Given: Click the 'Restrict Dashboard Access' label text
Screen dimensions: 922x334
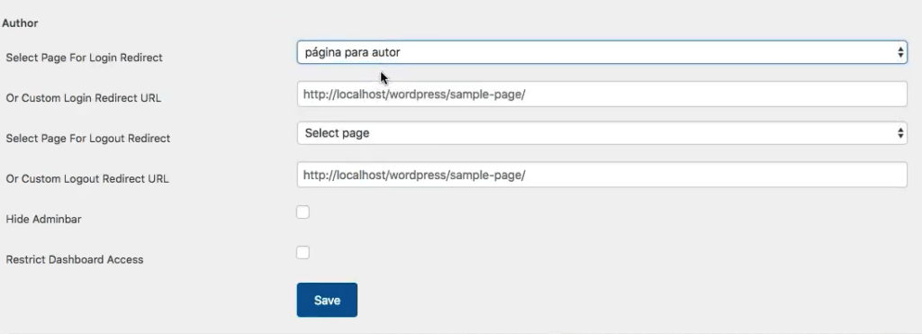Looking at the screenshot, I should click(75, 260).
